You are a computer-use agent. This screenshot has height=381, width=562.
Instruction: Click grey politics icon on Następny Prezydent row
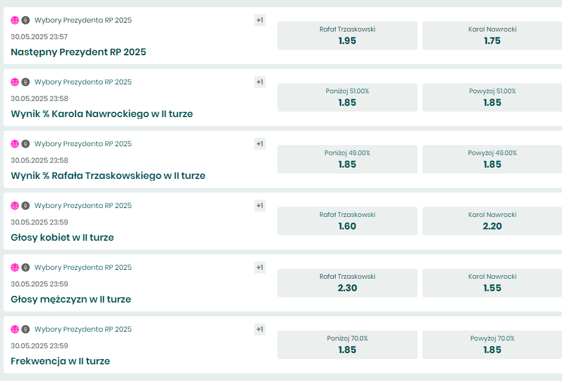[26, 20]
